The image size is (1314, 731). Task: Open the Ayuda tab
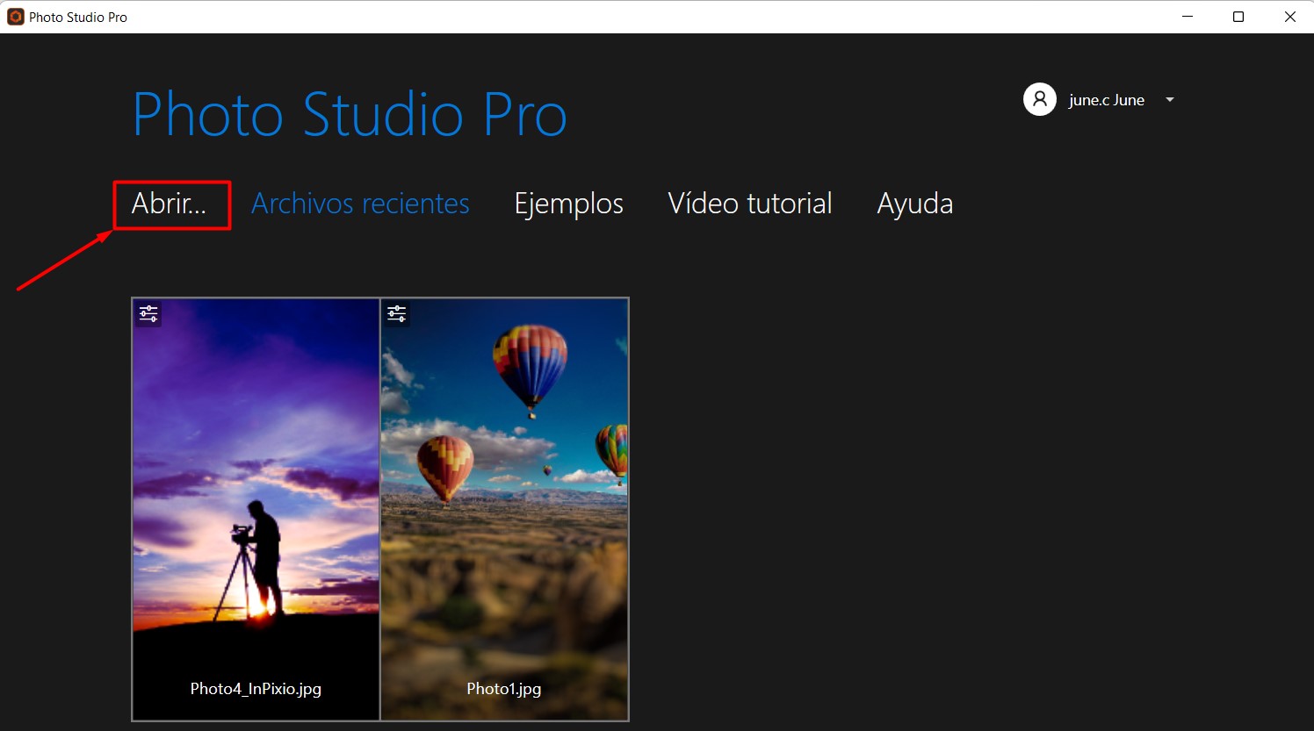pyautogui.click(x=914, y=204)
